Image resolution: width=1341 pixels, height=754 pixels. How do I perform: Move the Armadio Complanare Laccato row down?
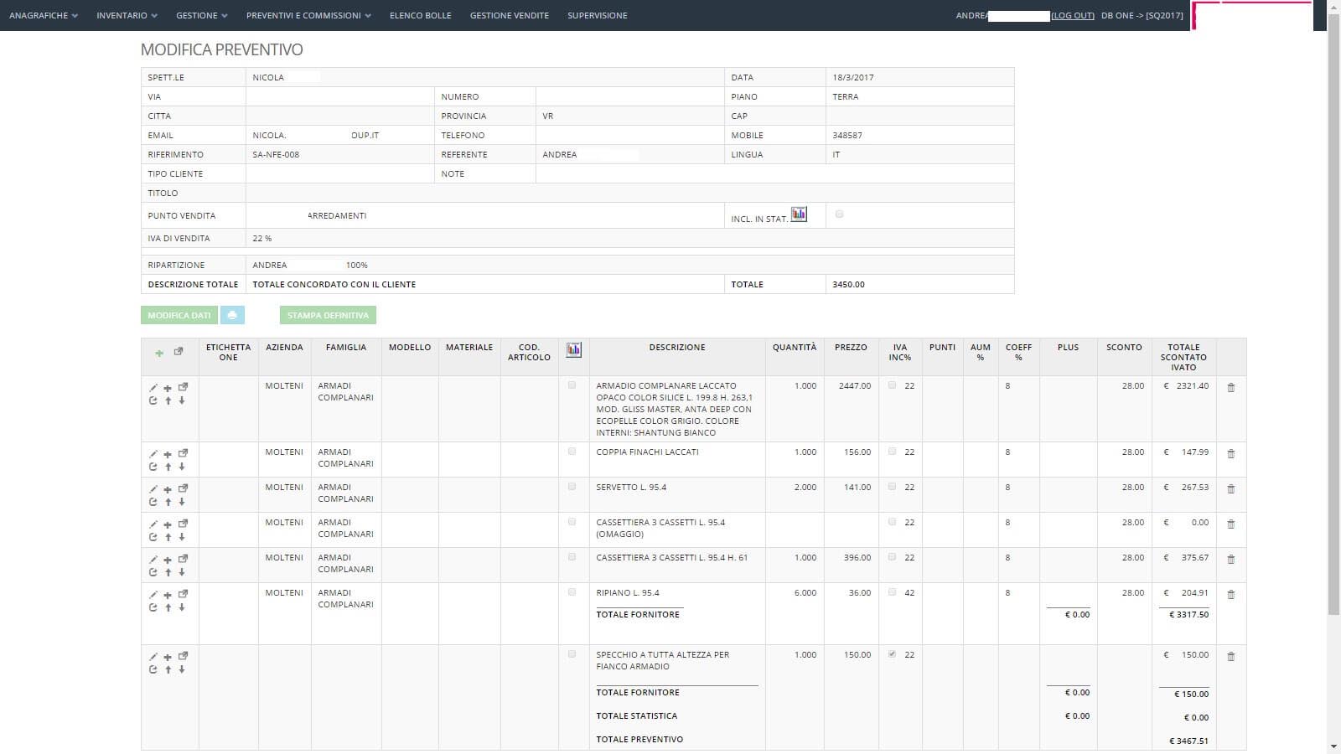click(182, 400)
